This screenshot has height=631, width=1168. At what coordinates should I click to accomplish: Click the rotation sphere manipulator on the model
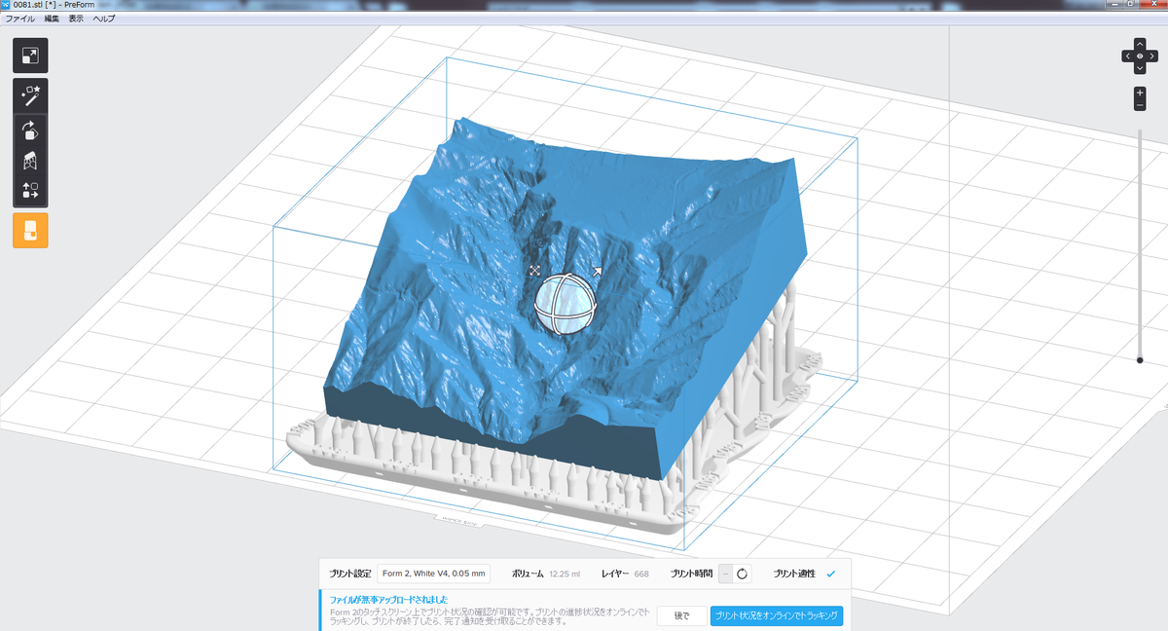(x=565, y=306)
